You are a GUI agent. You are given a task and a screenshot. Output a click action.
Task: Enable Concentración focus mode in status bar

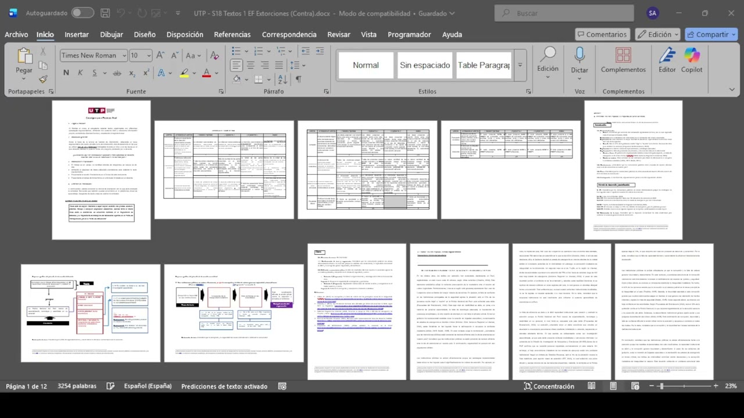click(549, 386)
